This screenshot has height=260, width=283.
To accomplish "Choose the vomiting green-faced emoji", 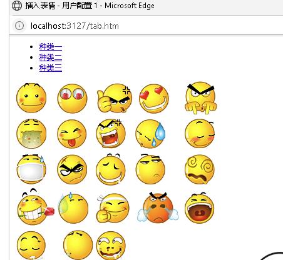I will (31, 134).
